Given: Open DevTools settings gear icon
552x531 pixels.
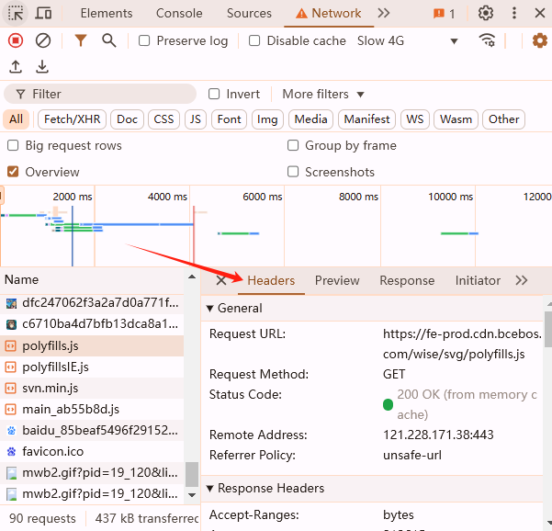Looking at the screenshot, I should [486, 14].
